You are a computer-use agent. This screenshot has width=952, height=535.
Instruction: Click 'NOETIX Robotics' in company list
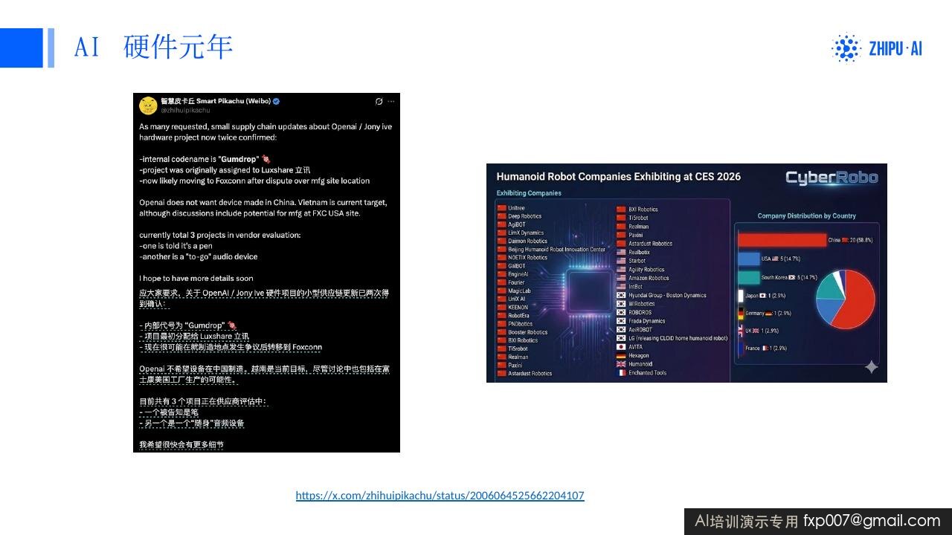tap(528, 258)
